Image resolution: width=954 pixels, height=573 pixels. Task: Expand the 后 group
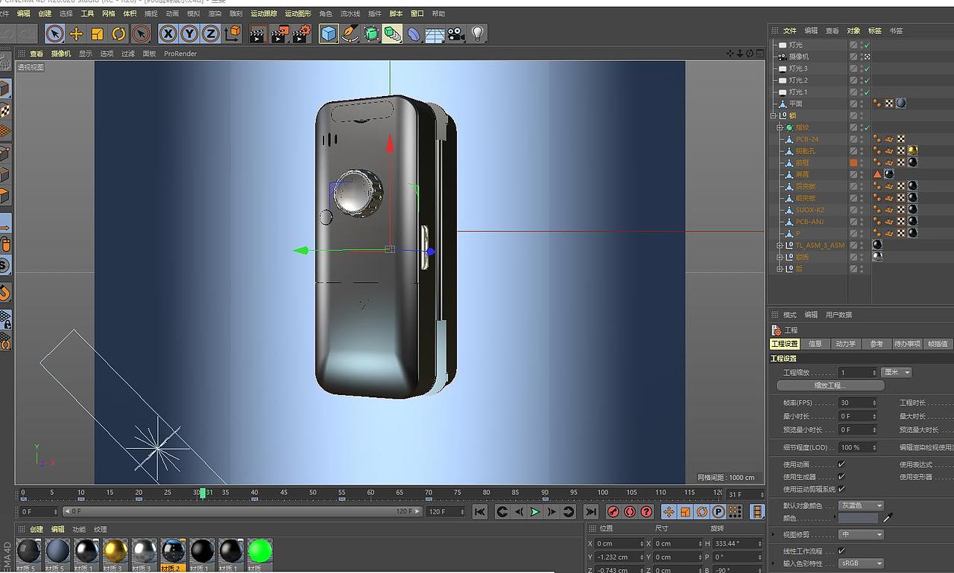tap(780, 269)
